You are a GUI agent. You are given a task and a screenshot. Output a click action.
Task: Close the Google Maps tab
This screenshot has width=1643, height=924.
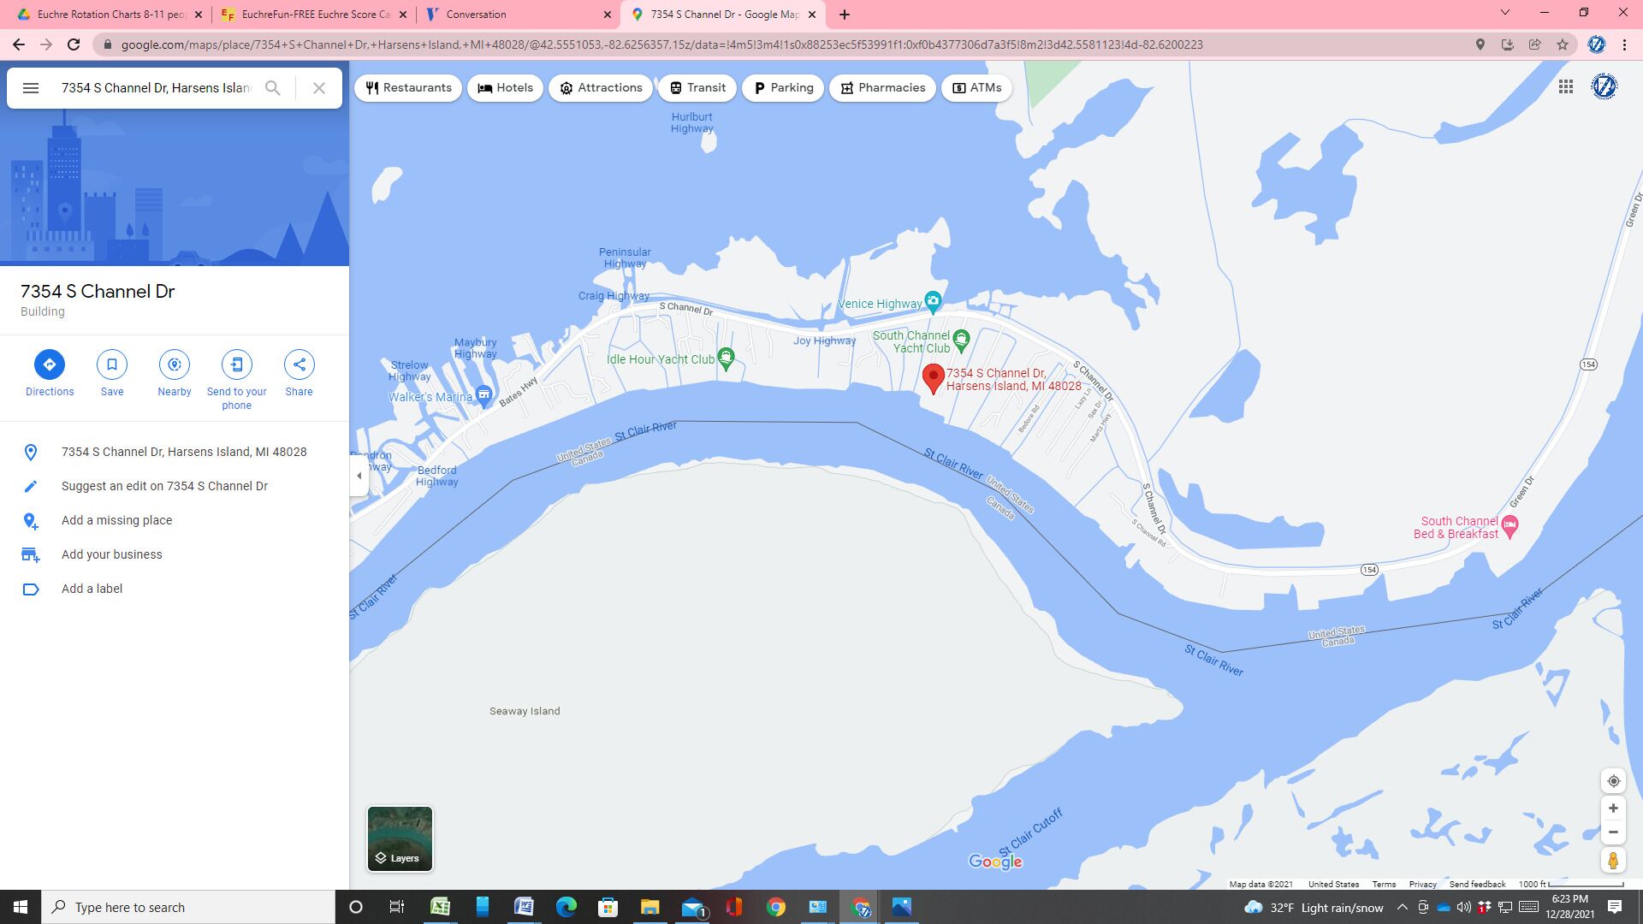tap(812, 15)
